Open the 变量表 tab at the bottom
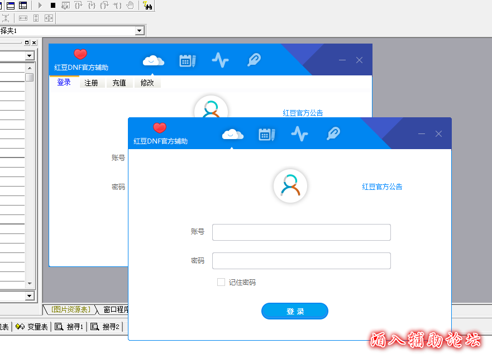Screen dimensions: 492x358 point(32,327)
